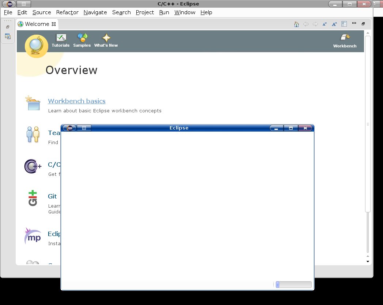Restore the Welcome view pane size
Screen dimensions: 383x305
click(363, 24)
